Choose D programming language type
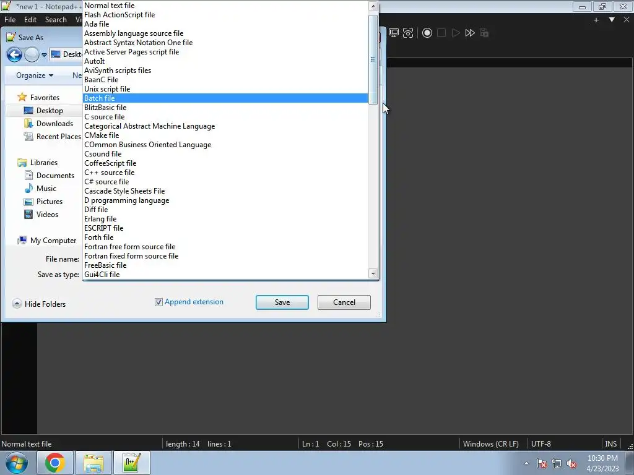 [x=225, y=200]
